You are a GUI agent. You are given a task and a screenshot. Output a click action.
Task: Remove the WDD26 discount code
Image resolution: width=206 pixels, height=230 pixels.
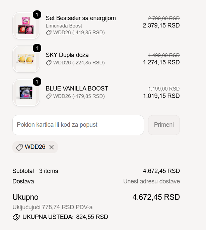click(52, 147)
